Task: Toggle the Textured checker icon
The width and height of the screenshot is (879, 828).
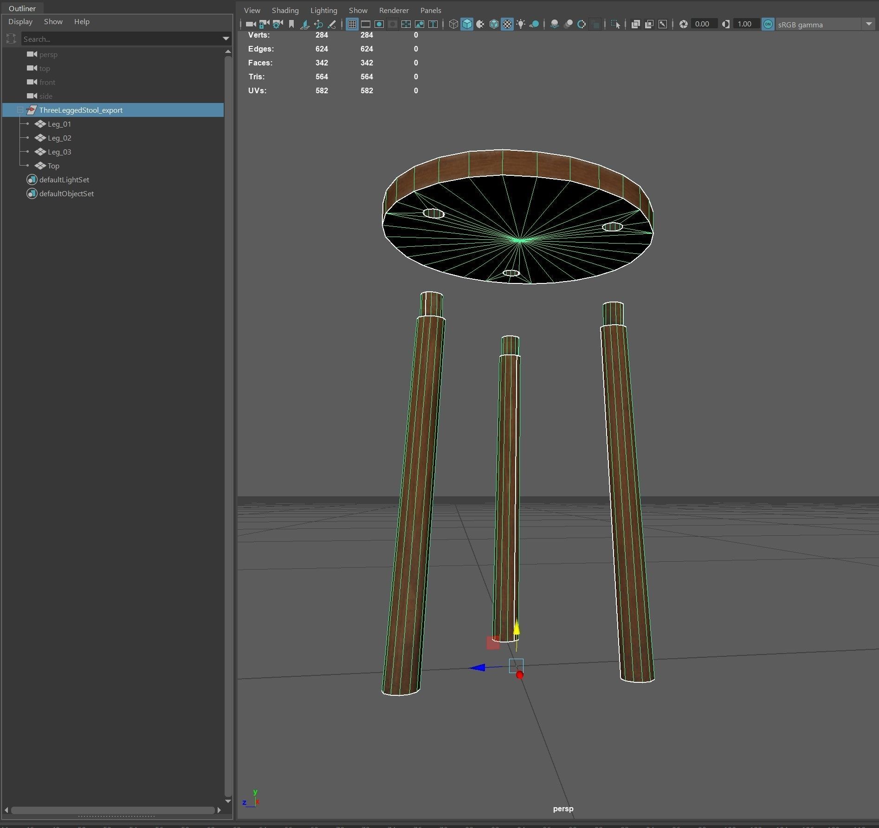Action: pos(507,24)
